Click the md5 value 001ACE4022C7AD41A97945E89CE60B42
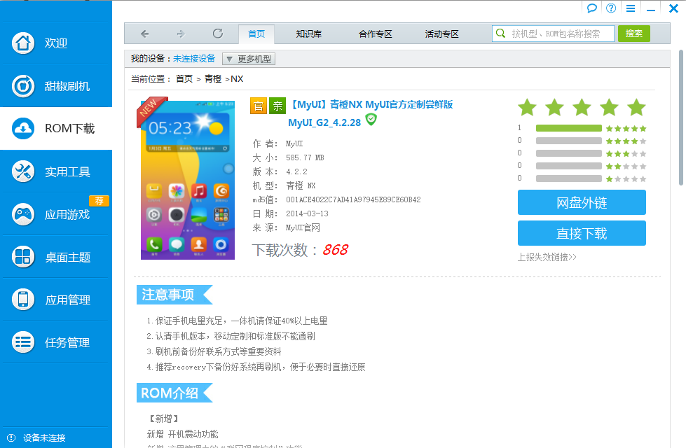Screen dimensions: 686x448 pyautogui.click(x=353, y=199)
